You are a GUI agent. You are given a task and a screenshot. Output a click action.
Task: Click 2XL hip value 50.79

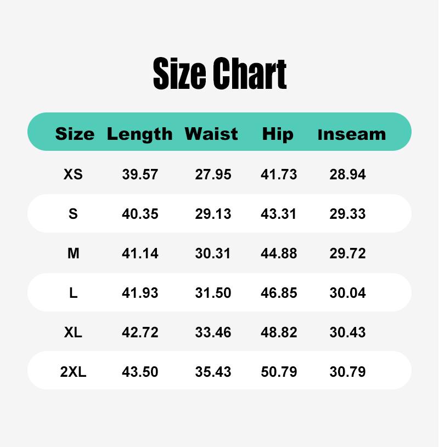[279, 372]
